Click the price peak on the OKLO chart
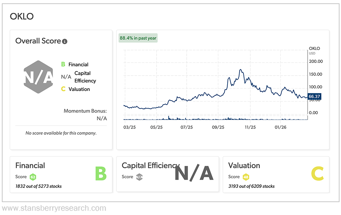 pos(240,70)
